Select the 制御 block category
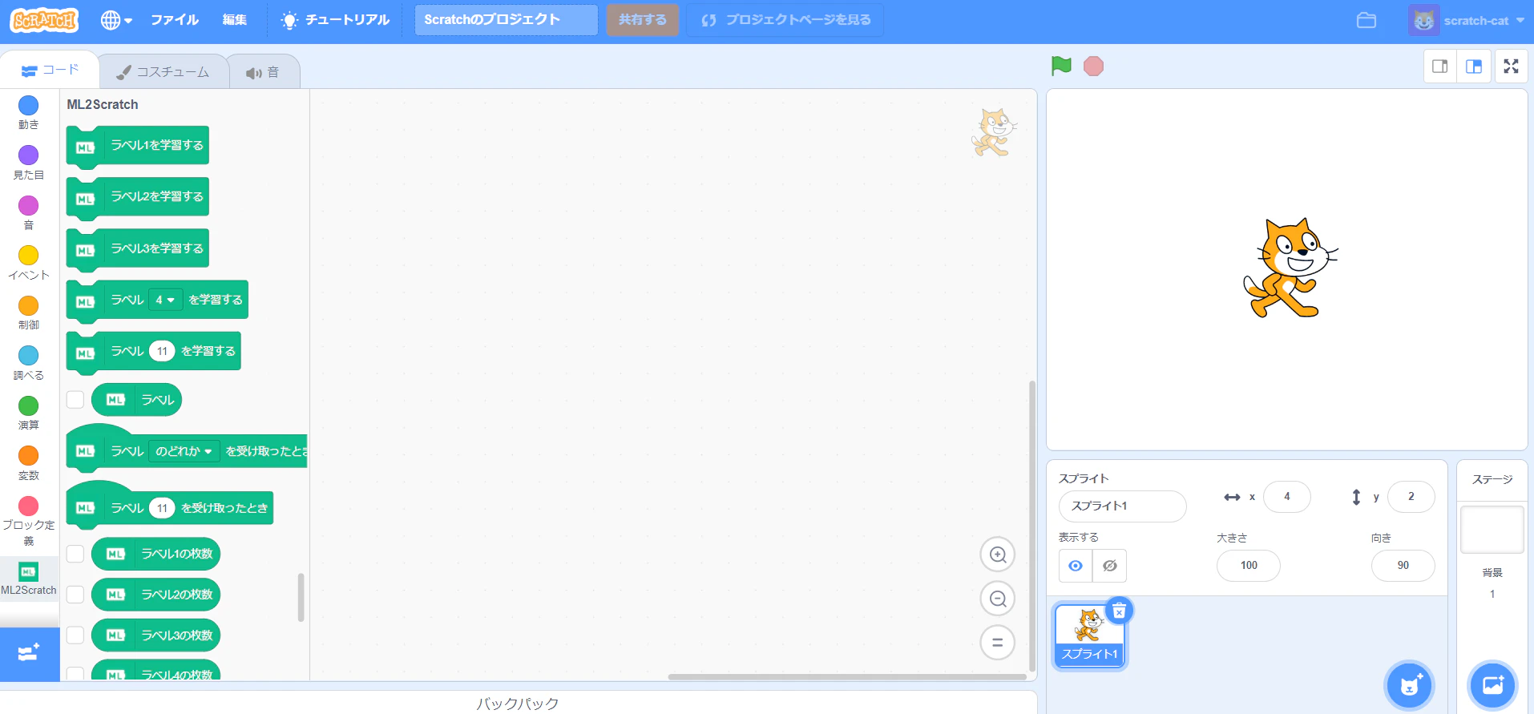Screen dimensions: 1534x714 pyautogui.click(x=29, y=313)
